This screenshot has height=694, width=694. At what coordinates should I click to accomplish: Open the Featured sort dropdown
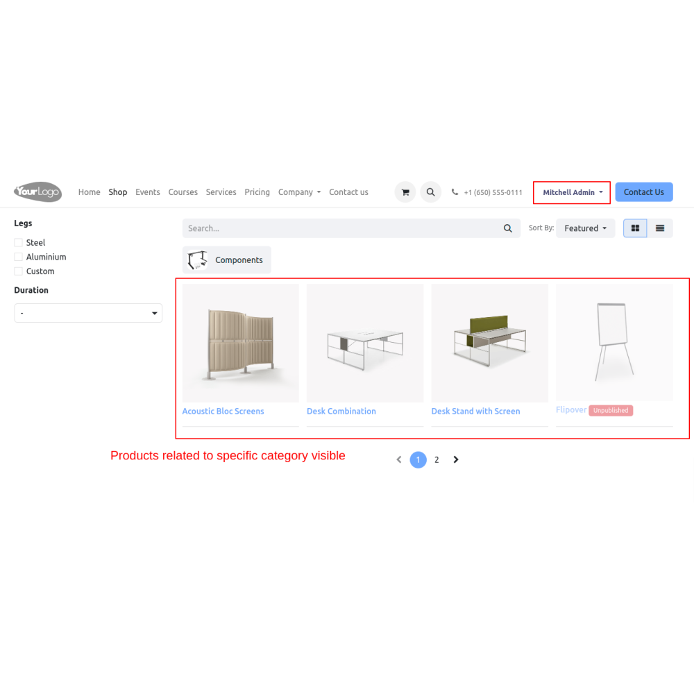click(585, 228)
